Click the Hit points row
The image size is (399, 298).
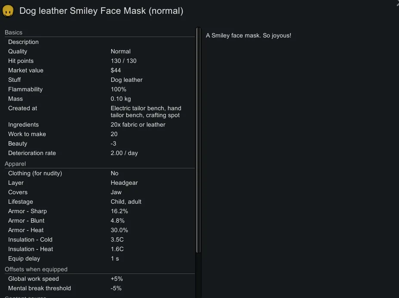coord(100,61)
